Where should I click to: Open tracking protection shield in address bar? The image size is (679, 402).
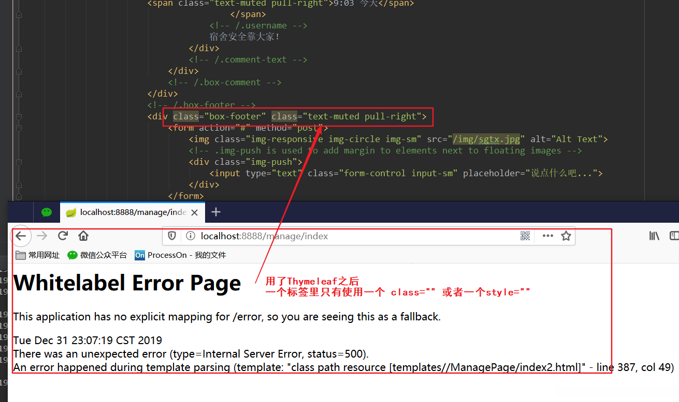coord(172,236)
